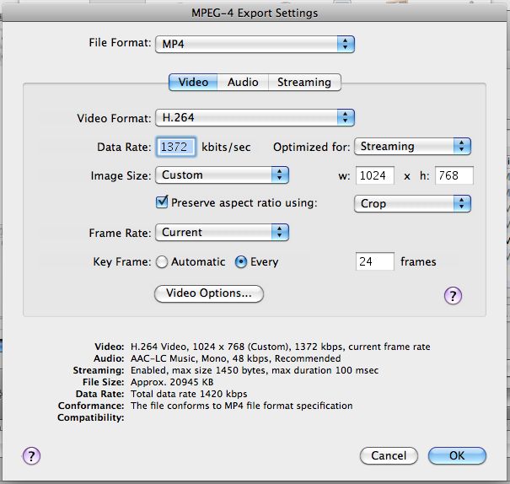The width and height of the screenshot is (510, 484).
Task: Click the text 'Approx. 20945 KB'
Action: (172, 382)
